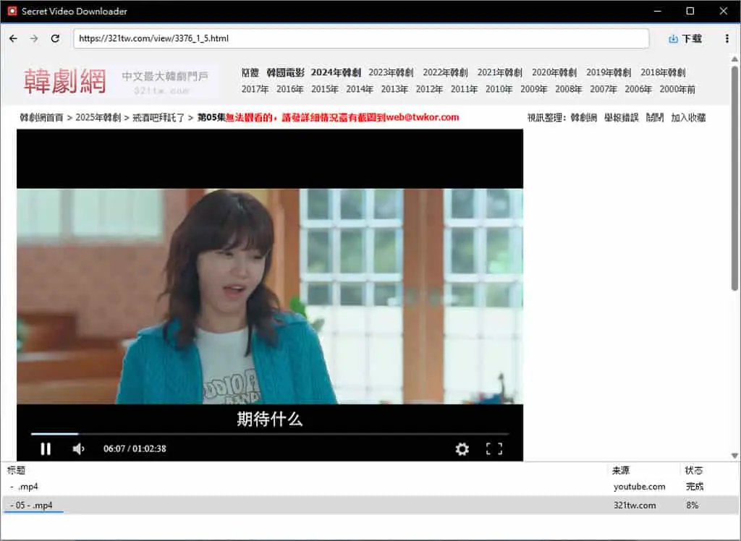Open the 2024年韓劇 category
This screenshot has width=741, height=541.
tap(336, 72)
